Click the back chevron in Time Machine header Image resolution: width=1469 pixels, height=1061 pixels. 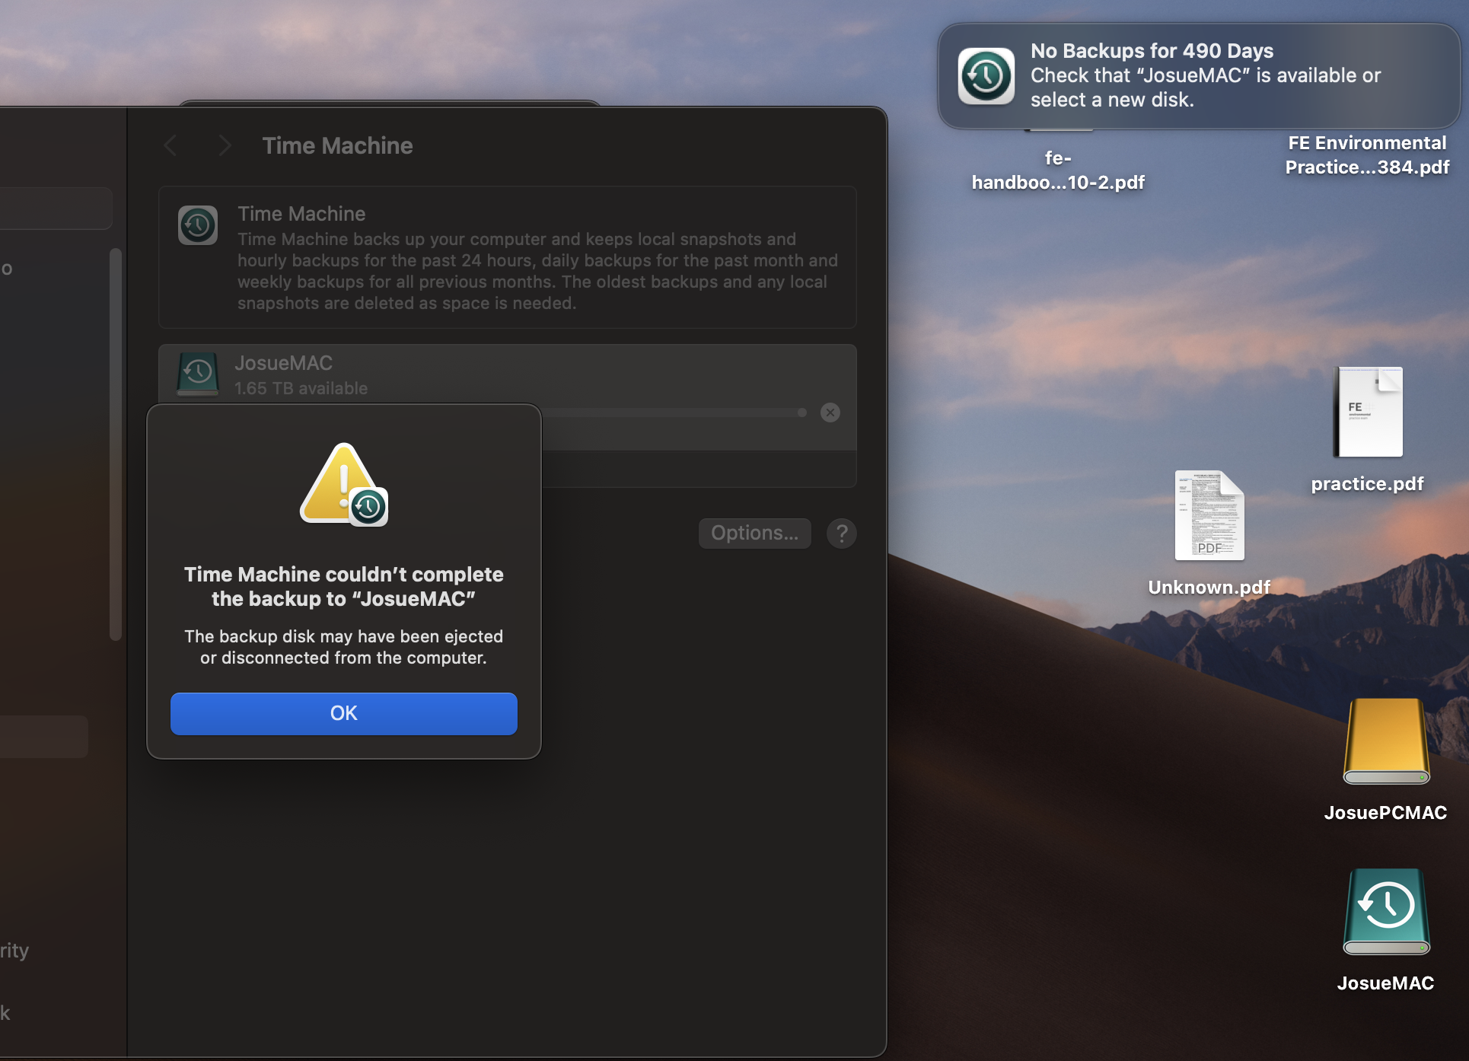tap(170, 145)
